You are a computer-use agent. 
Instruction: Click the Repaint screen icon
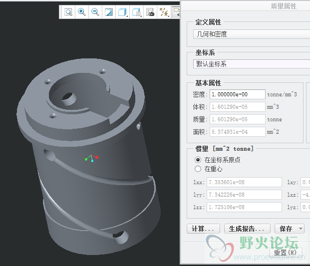pos(108,12)
